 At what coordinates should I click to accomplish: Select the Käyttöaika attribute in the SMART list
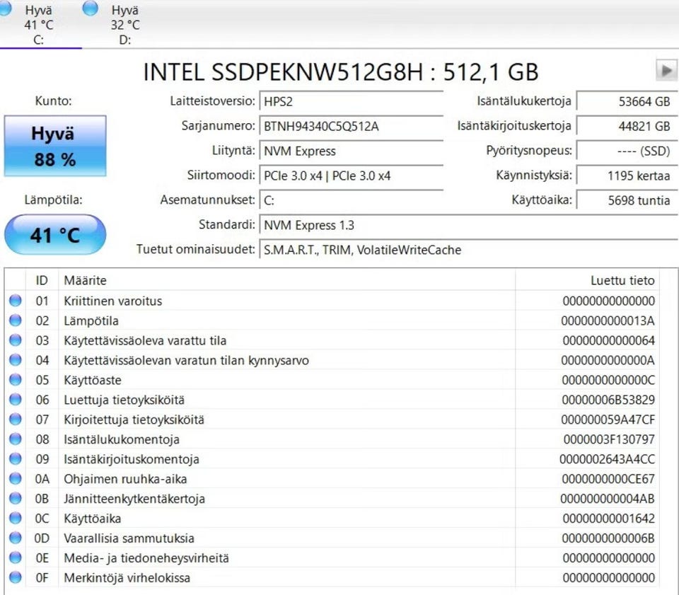tap(93, 519)
